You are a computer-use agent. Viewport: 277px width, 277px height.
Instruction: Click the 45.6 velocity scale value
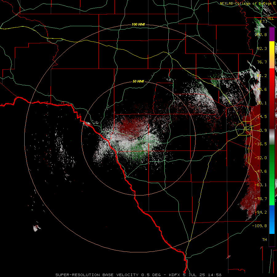tap(262, 89)
